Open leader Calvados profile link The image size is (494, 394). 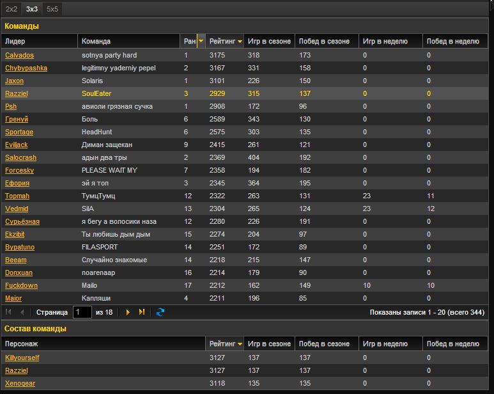19,55
